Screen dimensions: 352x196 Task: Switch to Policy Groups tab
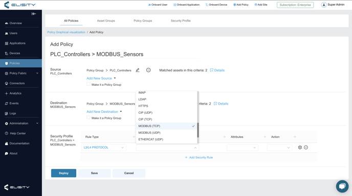point(143,21)
